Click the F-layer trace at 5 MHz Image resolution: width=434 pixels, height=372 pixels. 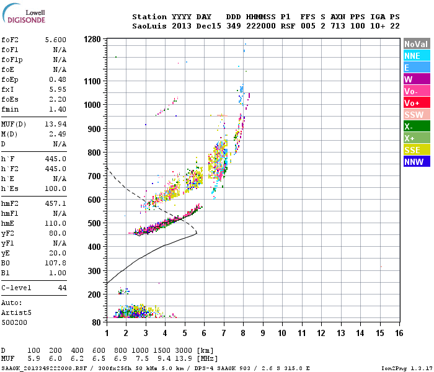coord(185,216)
